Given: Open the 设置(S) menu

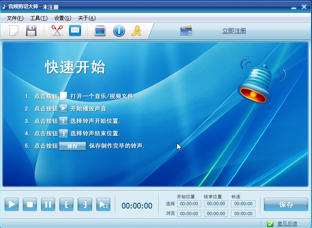Looking at the screenshot, I should click(63, 18).
